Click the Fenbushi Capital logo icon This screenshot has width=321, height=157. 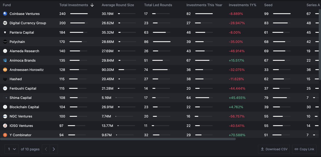pyautogui.click(x=5, y=88)
